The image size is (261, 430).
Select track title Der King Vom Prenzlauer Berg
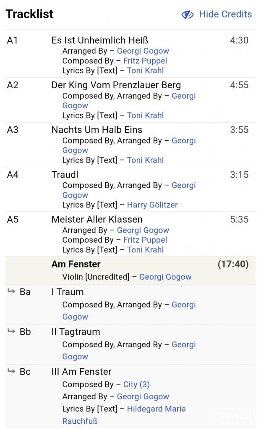(116, 85)
